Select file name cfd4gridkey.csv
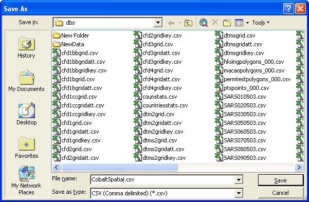This screenshot has width=309, height=202. click(162, 88)
